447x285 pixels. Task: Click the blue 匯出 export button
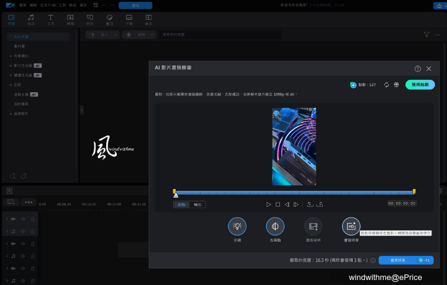(135, 6)
